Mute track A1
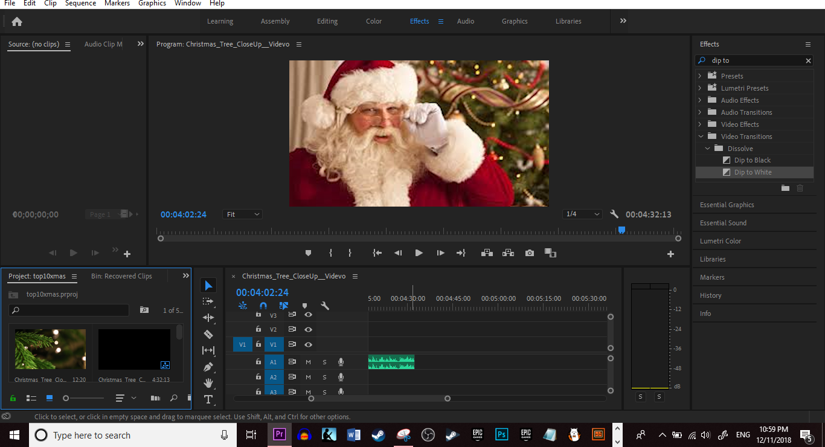Viewport: 825px width, 447px height. tap(308, 362)
